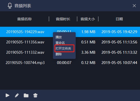Select 打开文件夹 in the context menu
The width and height of the screenshot is (140, 101).
pyautogui.click(x=63, y=48)
